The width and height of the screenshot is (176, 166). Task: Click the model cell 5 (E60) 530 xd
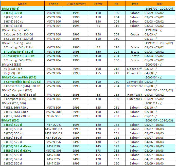pos(23,133)
